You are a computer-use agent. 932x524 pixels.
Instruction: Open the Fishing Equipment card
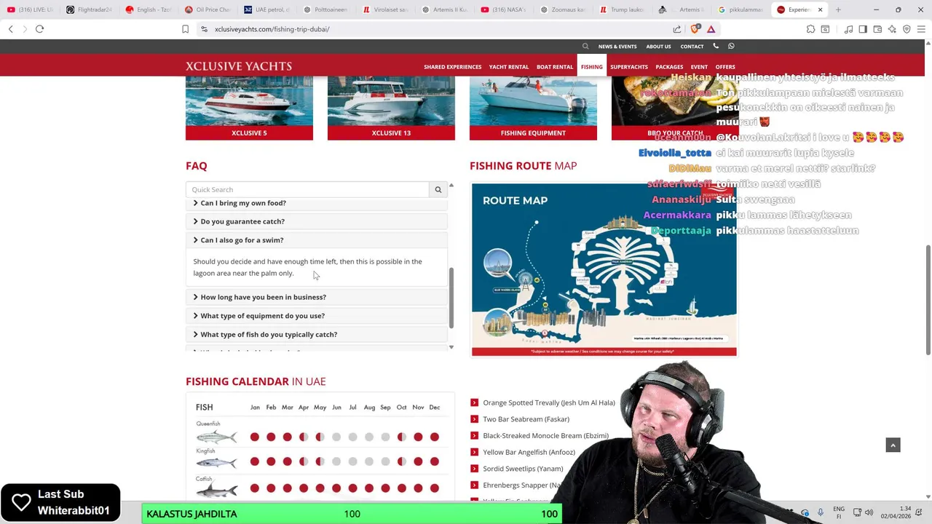pyautogui.click(x=533, y=108)
